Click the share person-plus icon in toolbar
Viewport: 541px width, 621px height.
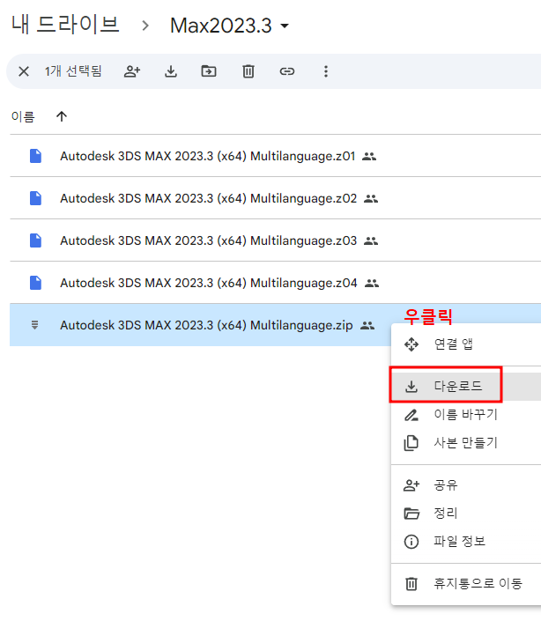(x=132, y=71)
